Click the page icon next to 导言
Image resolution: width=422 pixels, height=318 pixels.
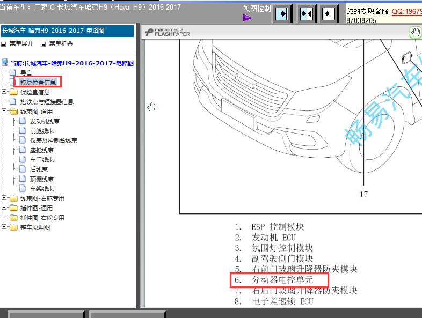(13, 72)
